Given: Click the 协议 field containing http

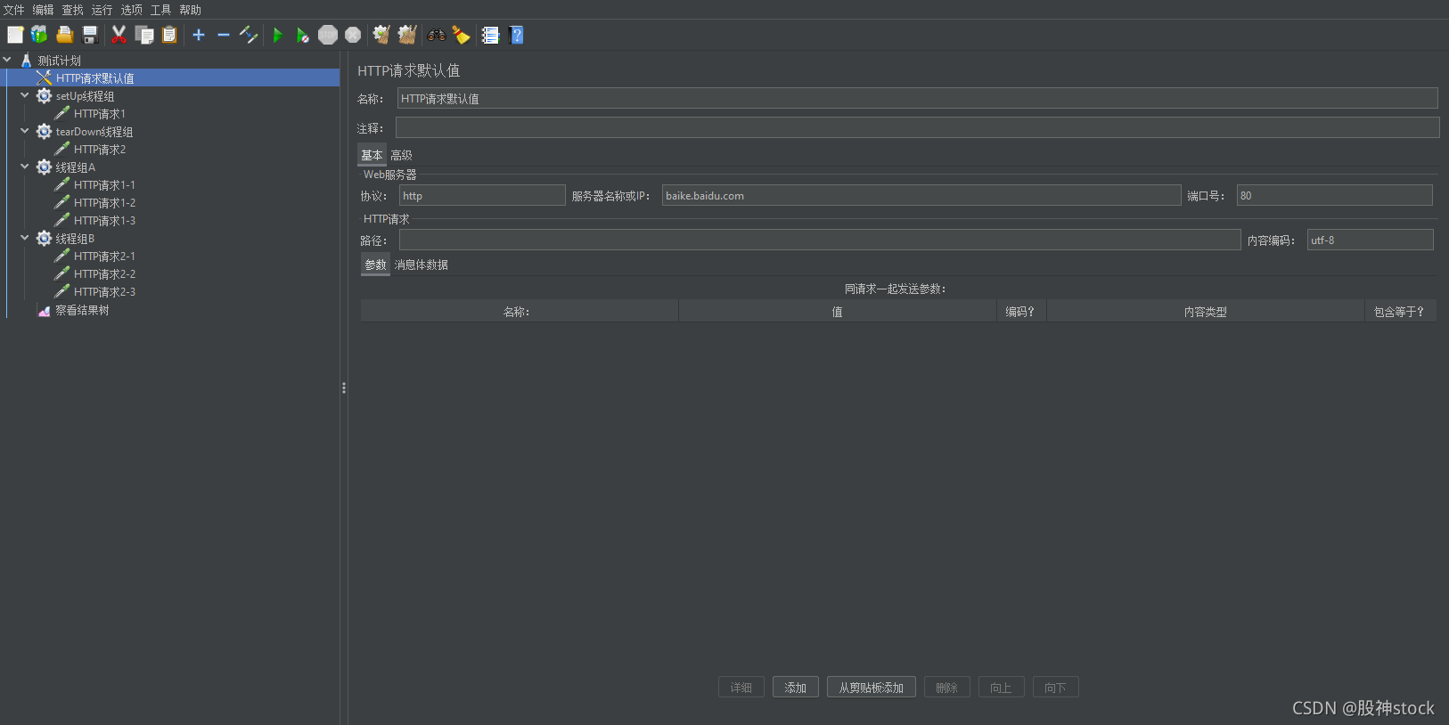Looking at the screenshot, I should coord(482,195).
